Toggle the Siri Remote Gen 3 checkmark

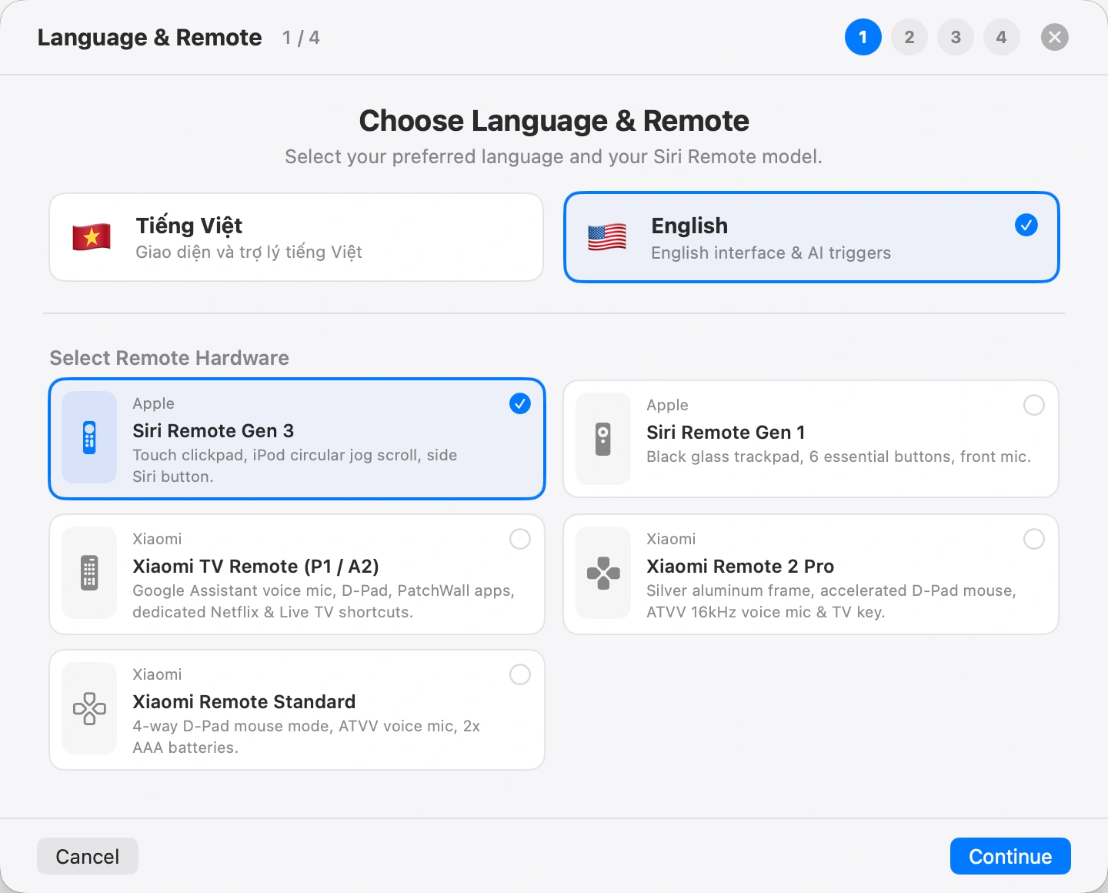[x=520, y=403]
